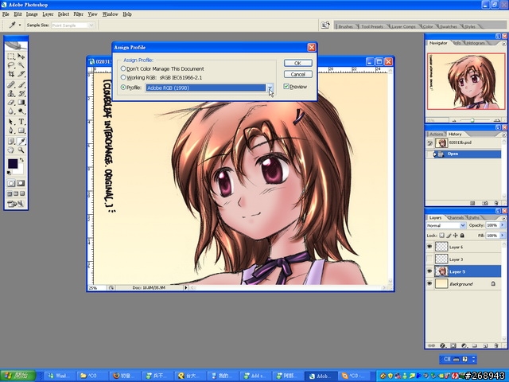Show Layer 3 by its visibility box
The height and width of the screenshot is (382, 509).
click(429, 259)
